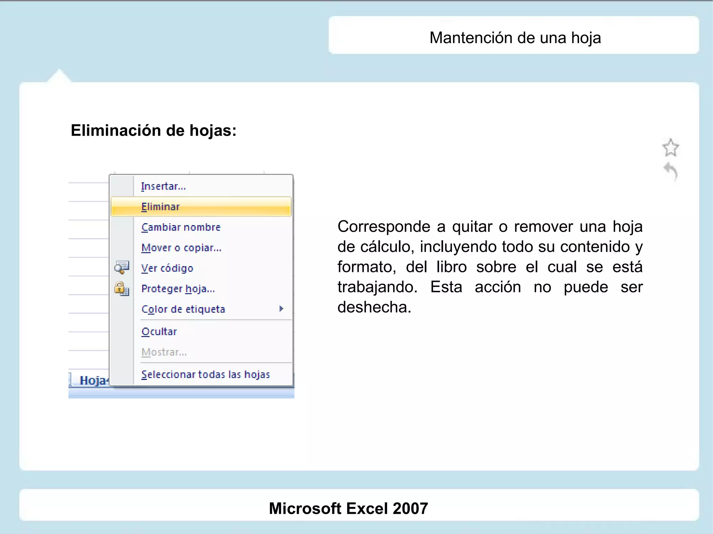
Task: Choose Insertar... from the context menu
Action: point(201,186)
